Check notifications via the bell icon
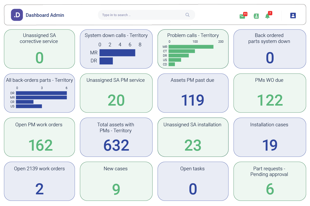 [x=268, y=16]
